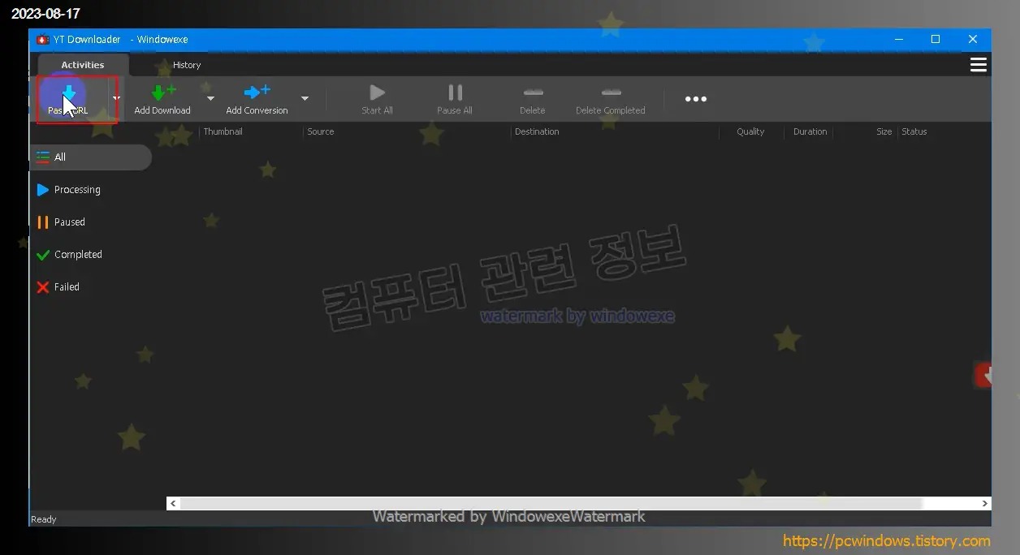Image resolution: width=1020 pixels, height=555 pixels.
Task: Click the Start All play icon
Action: click(x=377, y=92)
